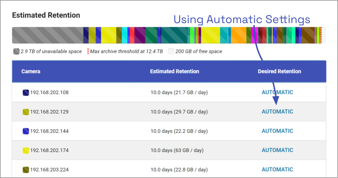The image size is (338, 178).
Task: Click the bright yellow swatch beside 192.168.202.174
Action: 26,151
